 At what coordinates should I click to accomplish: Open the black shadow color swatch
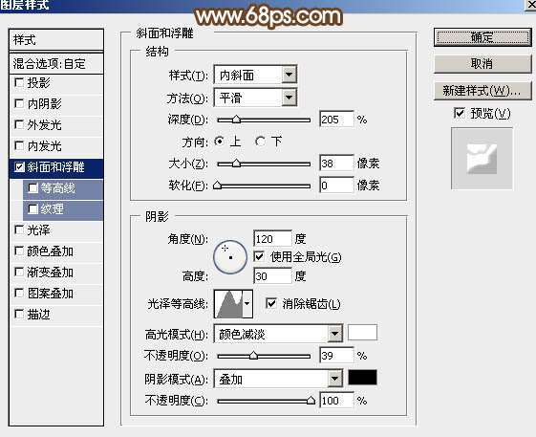point(363,378)
